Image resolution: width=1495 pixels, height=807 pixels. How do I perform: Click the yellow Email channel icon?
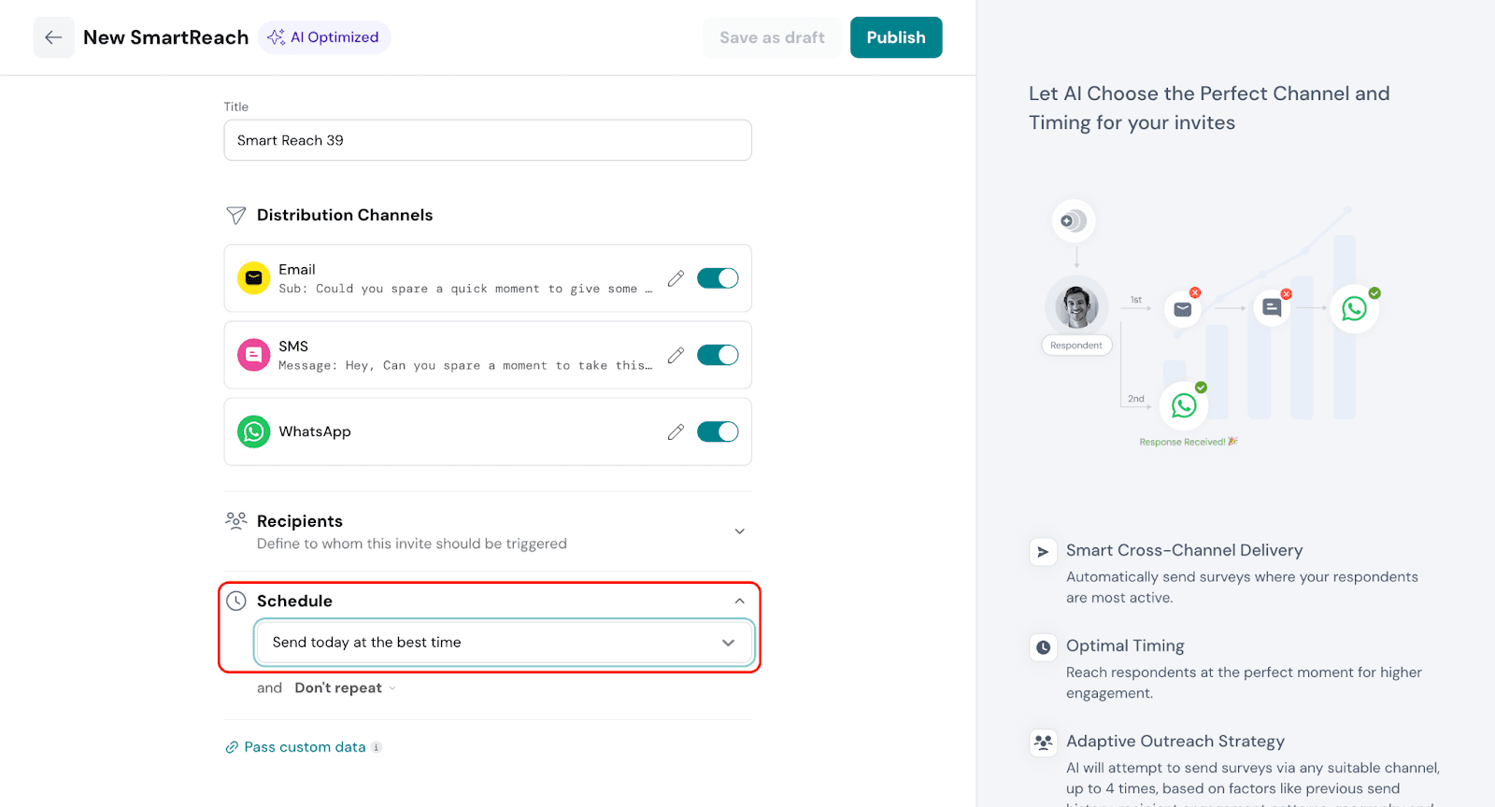click(253, 278)
